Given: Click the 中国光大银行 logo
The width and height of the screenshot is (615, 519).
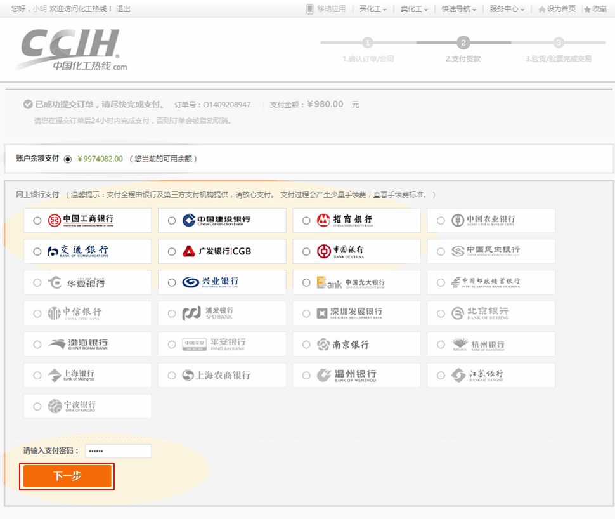Looking at the screenshot, I should tap(351, 282).
